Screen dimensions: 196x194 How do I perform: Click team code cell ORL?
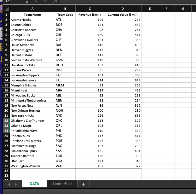pos(65,126)
